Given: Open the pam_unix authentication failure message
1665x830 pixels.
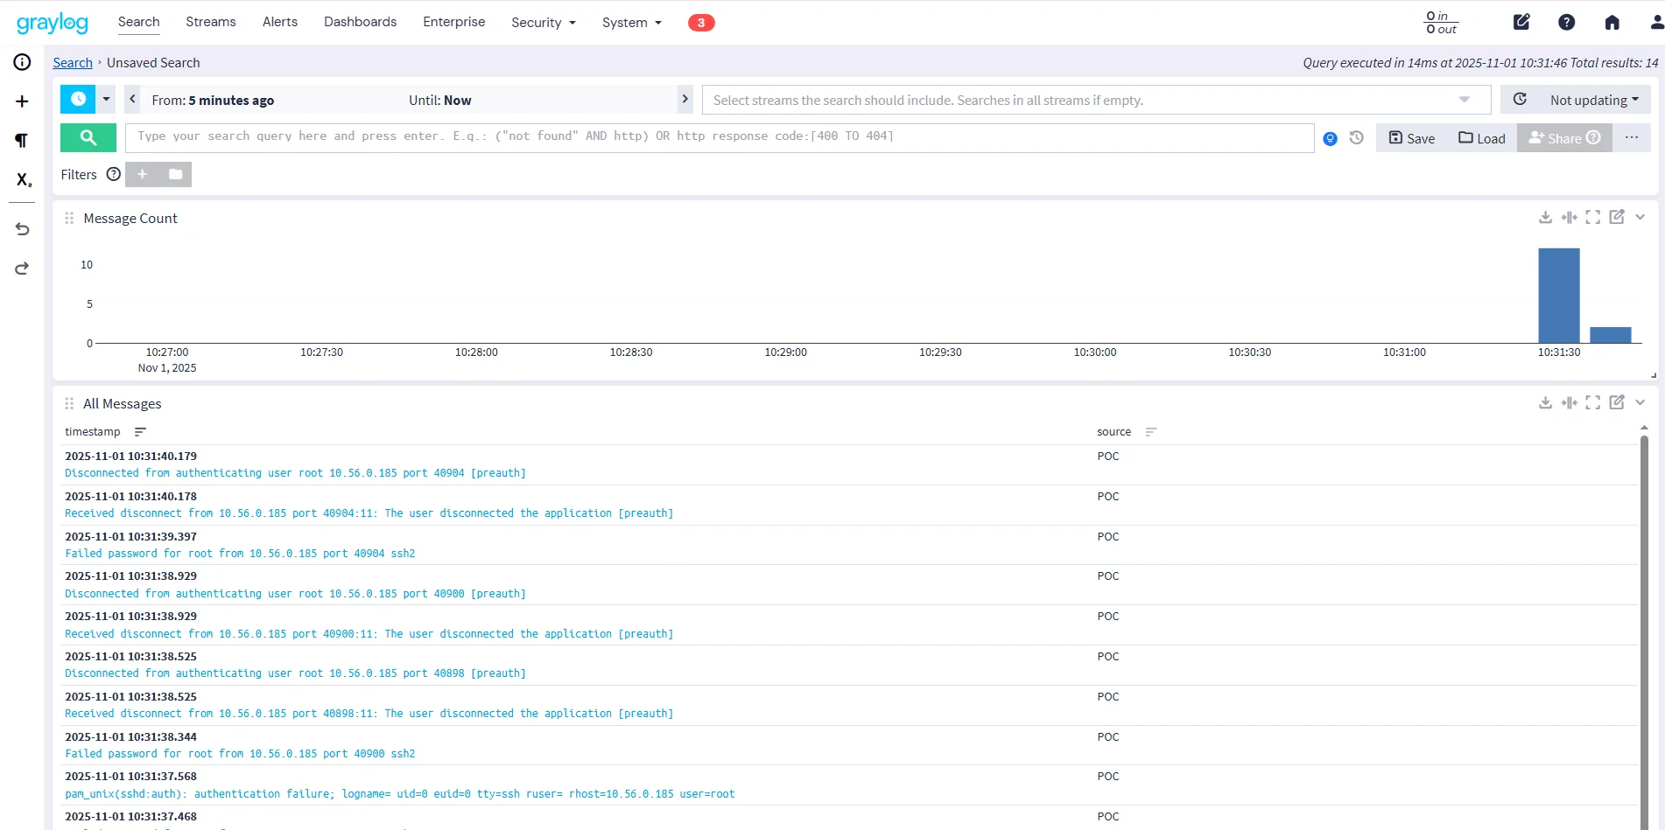Looking at the screenshot, I should (399, 794).
